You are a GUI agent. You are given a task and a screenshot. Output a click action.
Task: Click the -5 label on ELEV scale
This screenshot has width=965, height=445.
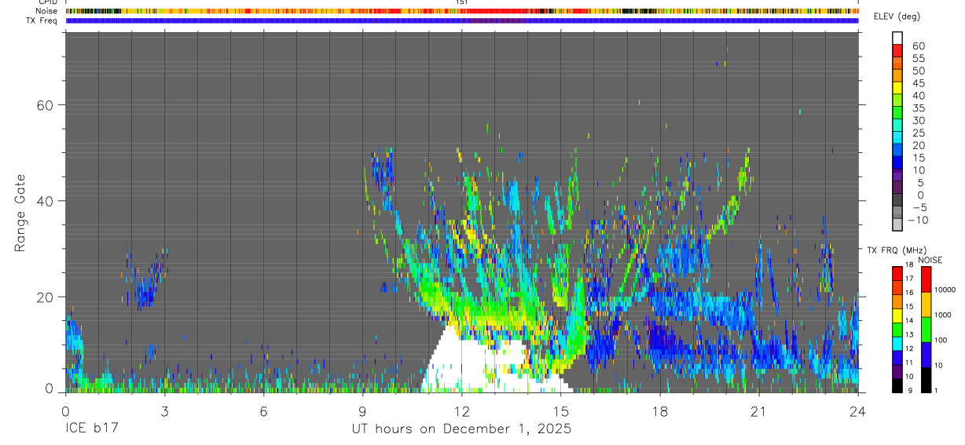click(918, 207)
